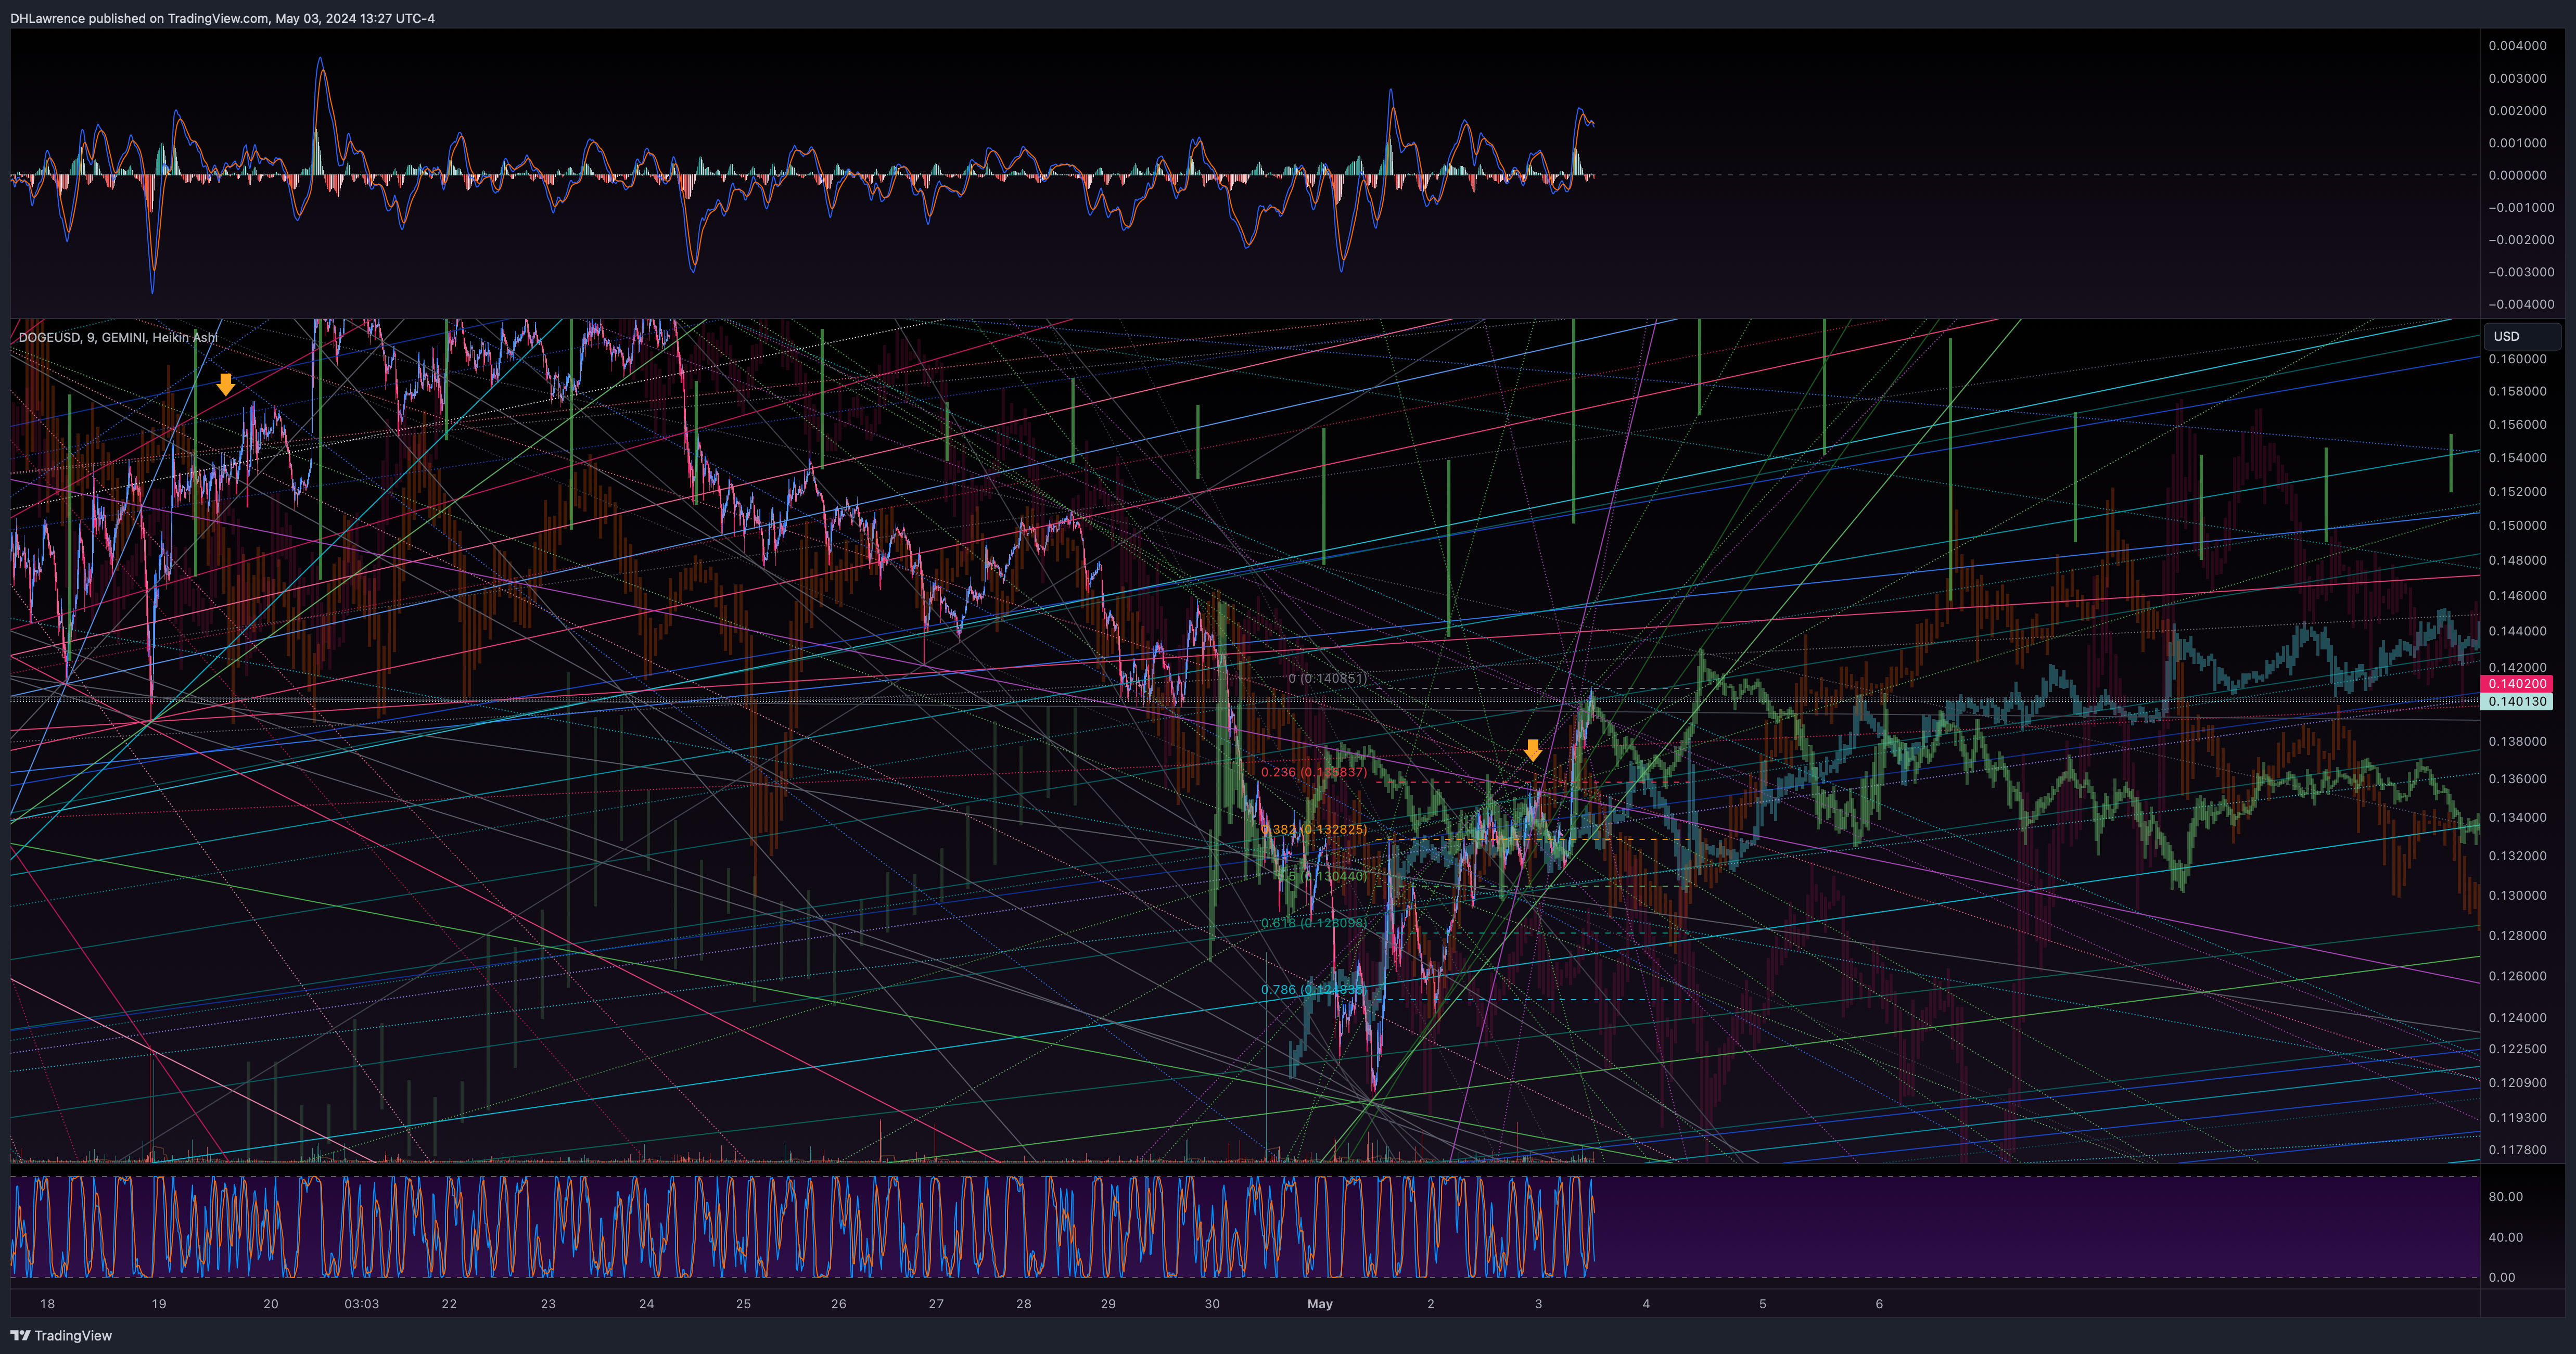2576x1354 pixels.
Task: Click price axis label 0.152000
Action: click(2518, 491)
